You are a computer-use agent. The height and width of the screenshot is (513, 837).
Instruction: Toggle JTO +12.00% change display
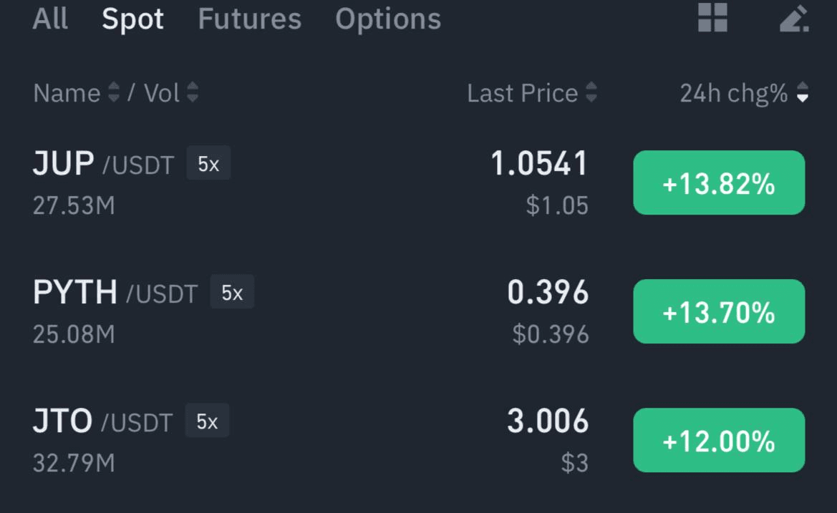pyautogui.click(x=719, y=440)
